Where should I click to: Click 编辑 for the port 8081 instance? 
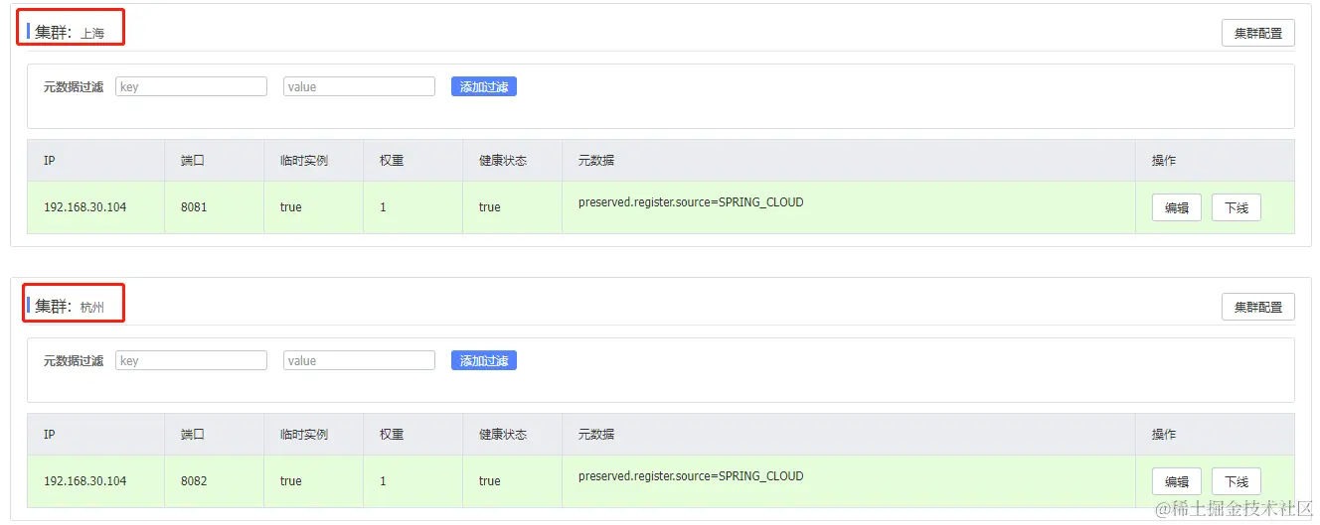[x=1177, y=207]
